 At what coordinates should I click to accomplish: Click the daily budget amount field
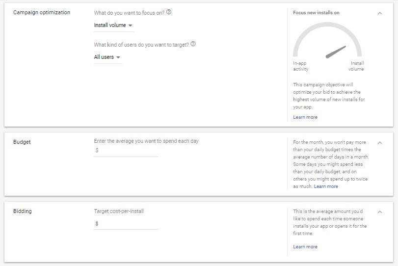pos(129,151)
